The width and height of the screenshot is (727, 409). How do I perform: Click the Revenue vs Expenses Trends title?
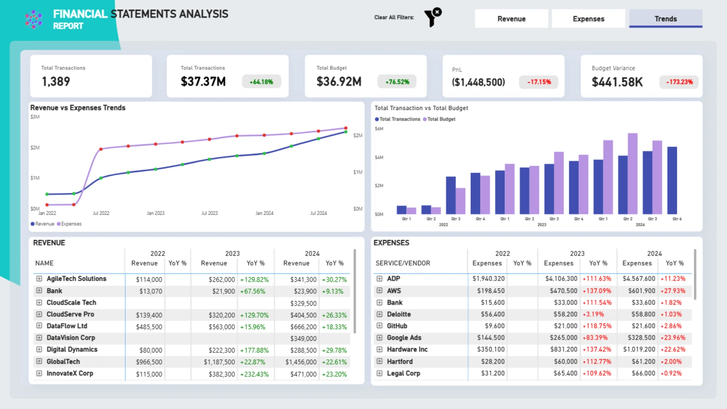tap(78, 108)
